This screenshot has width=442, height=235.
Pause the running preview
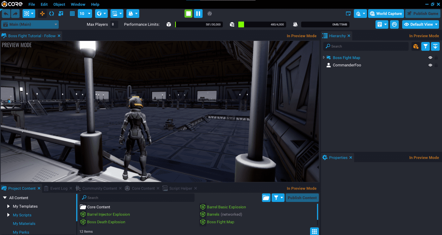click(198, 13)
